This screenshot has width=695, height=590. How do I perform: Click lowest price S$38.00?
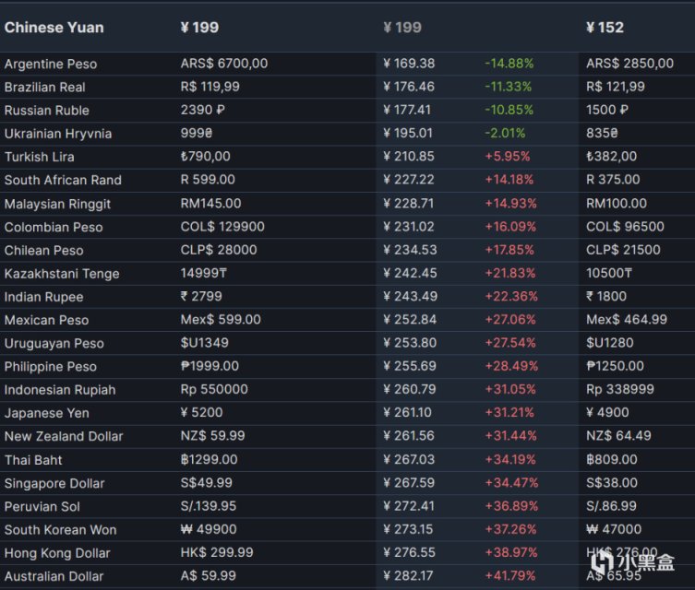point(612,482)
